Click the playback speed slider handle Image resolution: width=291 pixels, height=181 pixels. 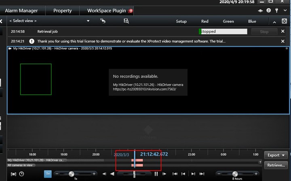(x=72, y=174)
